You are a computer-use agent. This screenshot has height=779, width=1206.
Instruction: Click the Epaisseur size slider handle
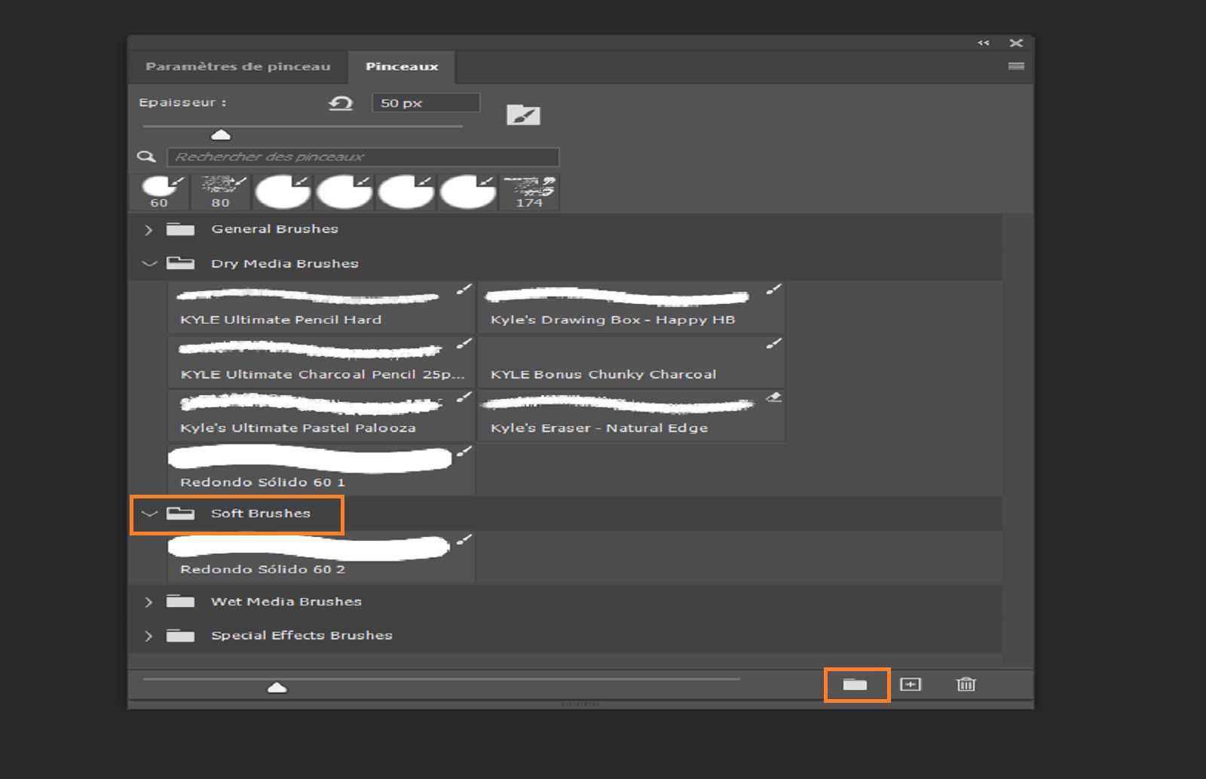pos(221,135)
